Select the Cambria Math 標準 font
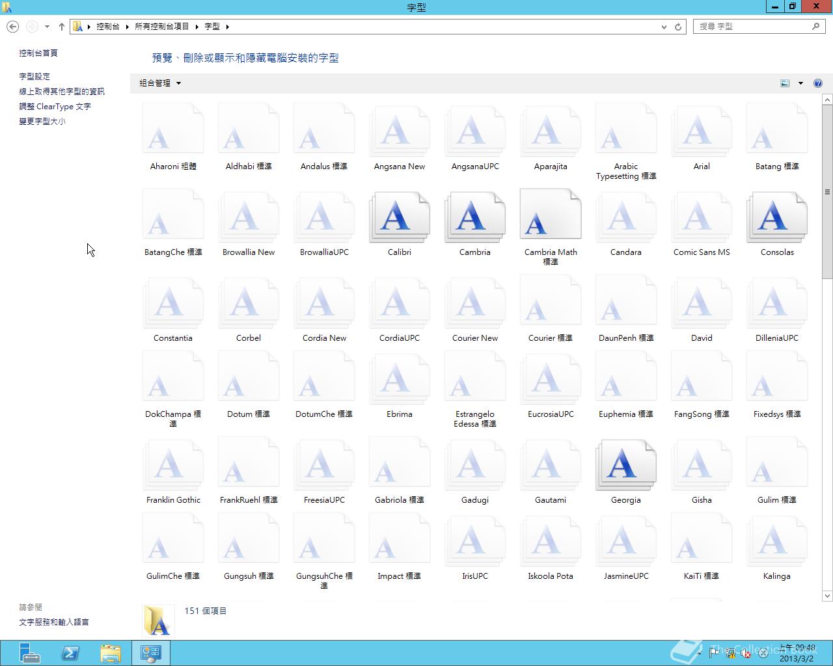833x666 pixels. click(x=551, y=215)
